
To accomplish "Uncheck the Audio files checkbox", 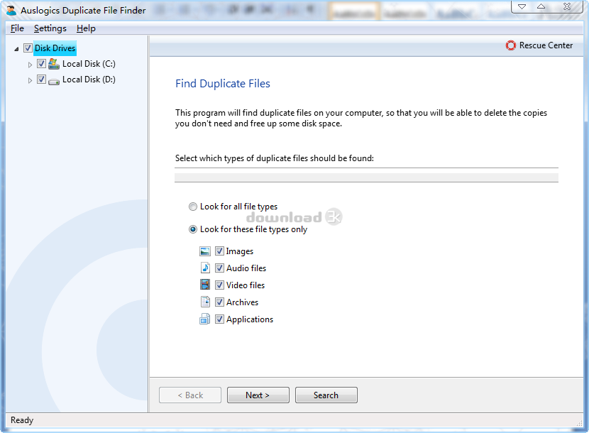I will click(x=219, y=268).
